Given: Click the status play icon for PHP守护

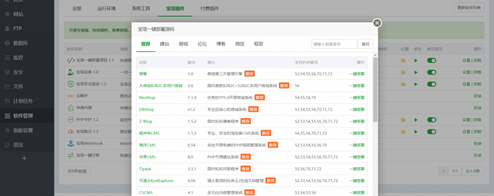Looking at the screenshot, I should click(x=416, y=119).
